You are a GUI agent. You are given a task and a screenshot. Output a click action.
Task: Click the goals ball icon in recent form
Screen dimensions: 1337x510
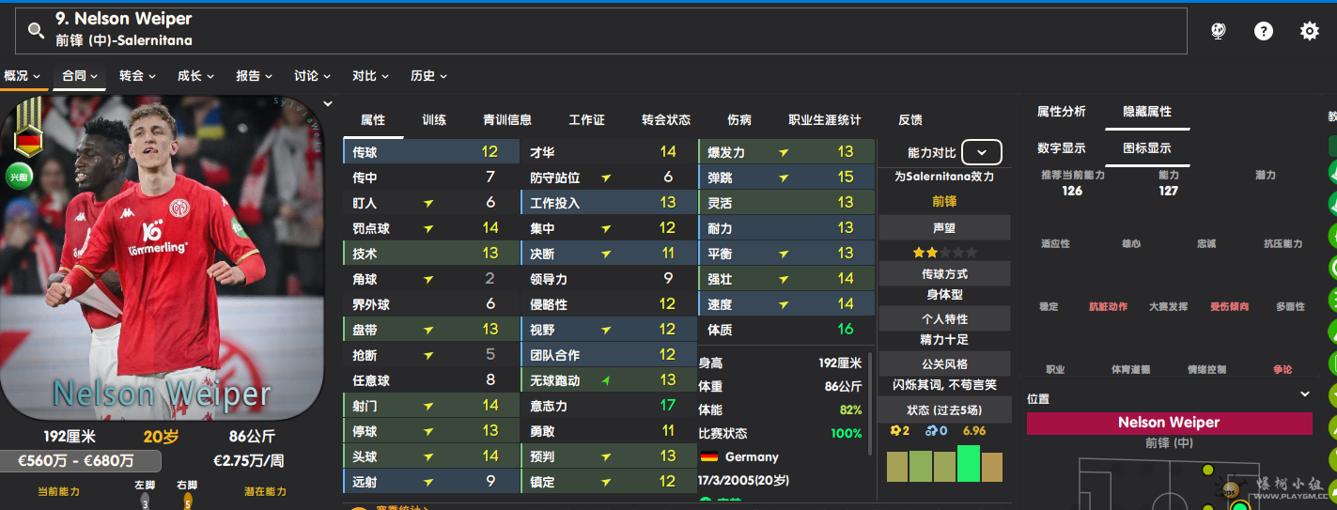click(x=894, y=431)
